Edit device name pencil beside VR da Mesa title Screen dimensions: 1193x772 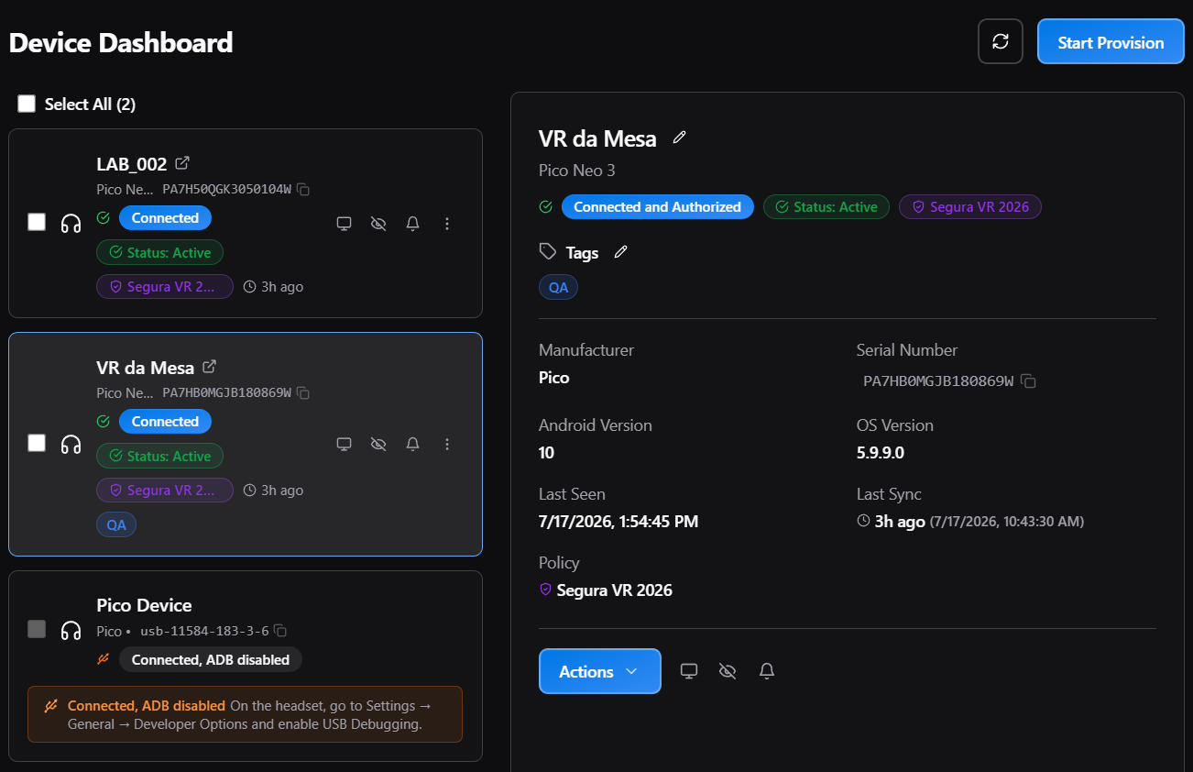pyautogui.click(x=679, y=138)
